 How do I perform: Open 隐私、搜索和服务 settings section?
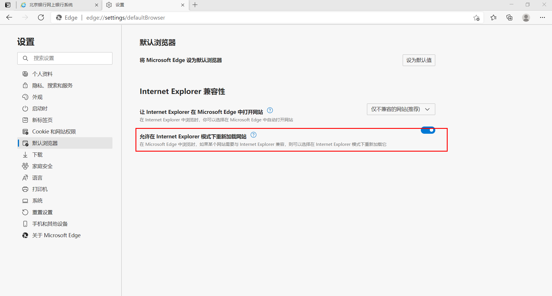pyautogui.click(x=65, y=86)
